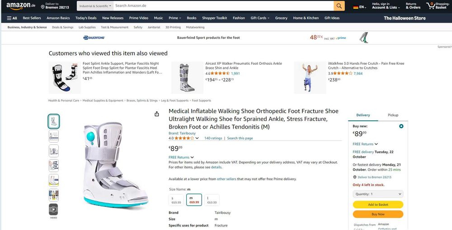The height and width of the screenshot is (230, 452).
Task: Click the share icon above product image
Action: click(x=157, y=114)
